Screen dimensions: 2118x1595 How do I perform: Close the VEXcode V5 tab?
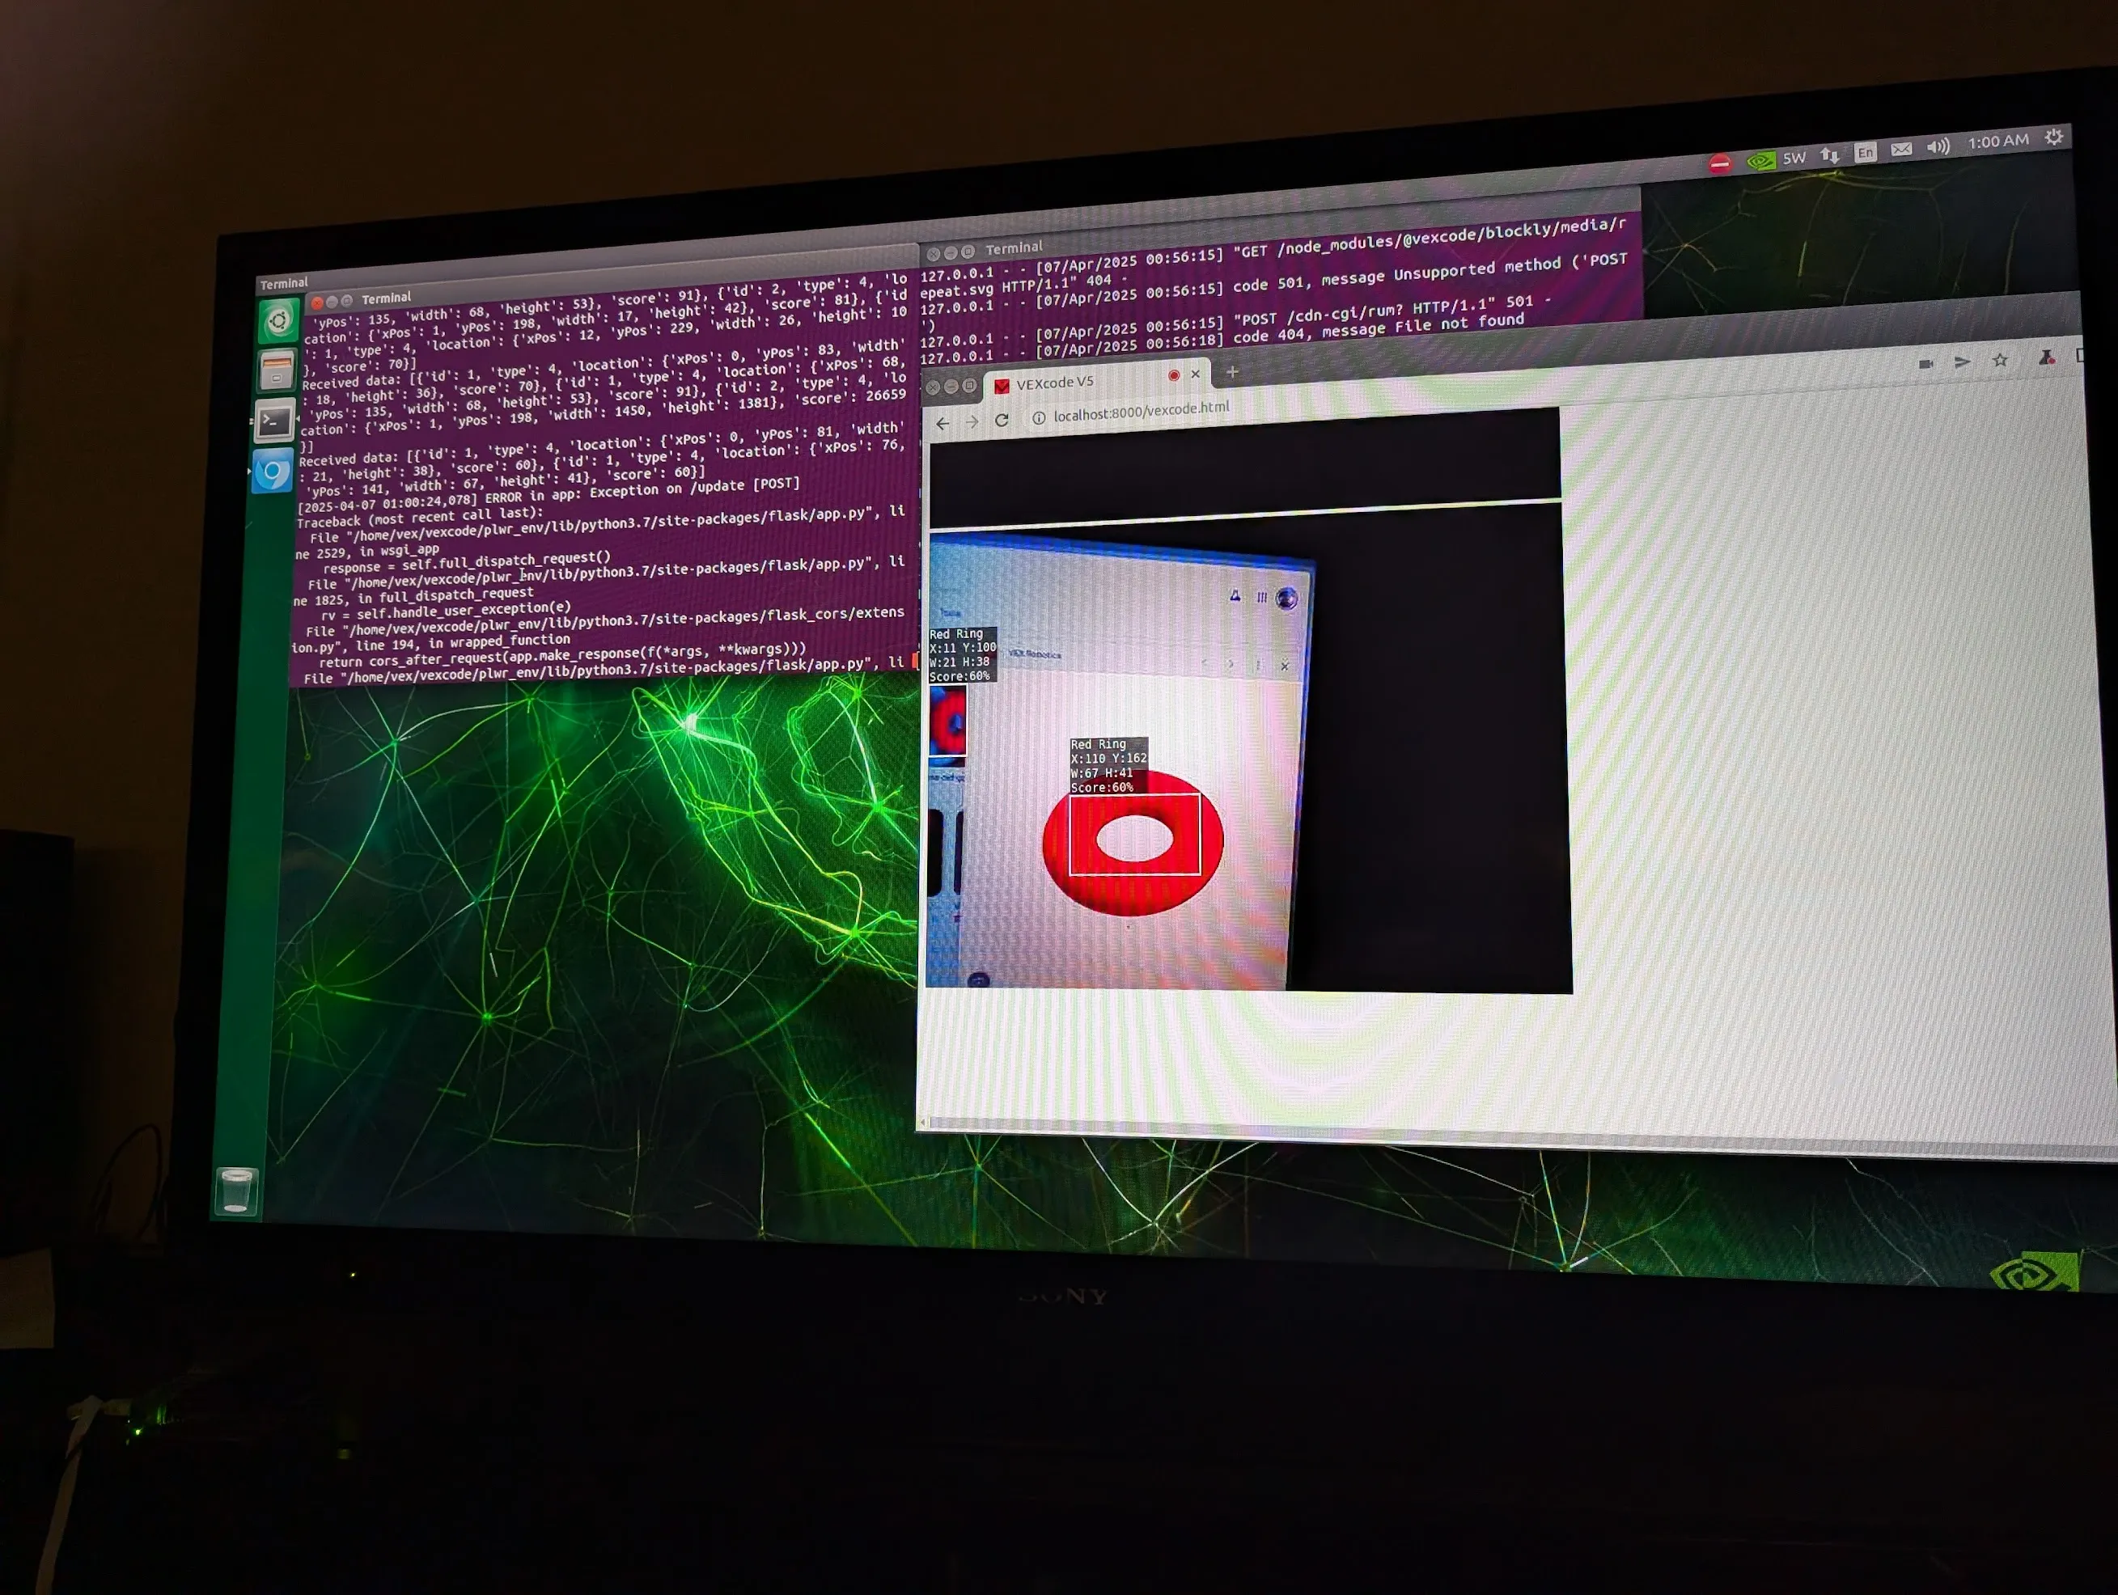[x=1195, y=374]
